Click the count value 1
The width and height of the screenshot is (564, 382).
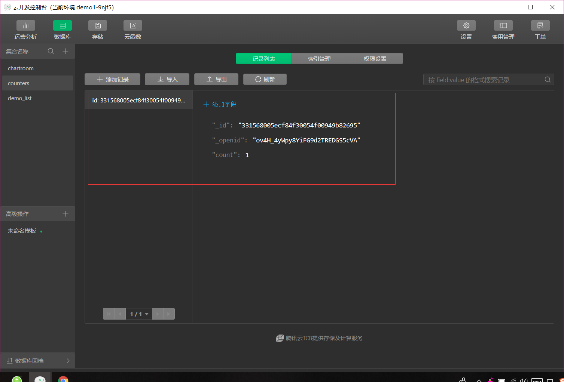247,155
